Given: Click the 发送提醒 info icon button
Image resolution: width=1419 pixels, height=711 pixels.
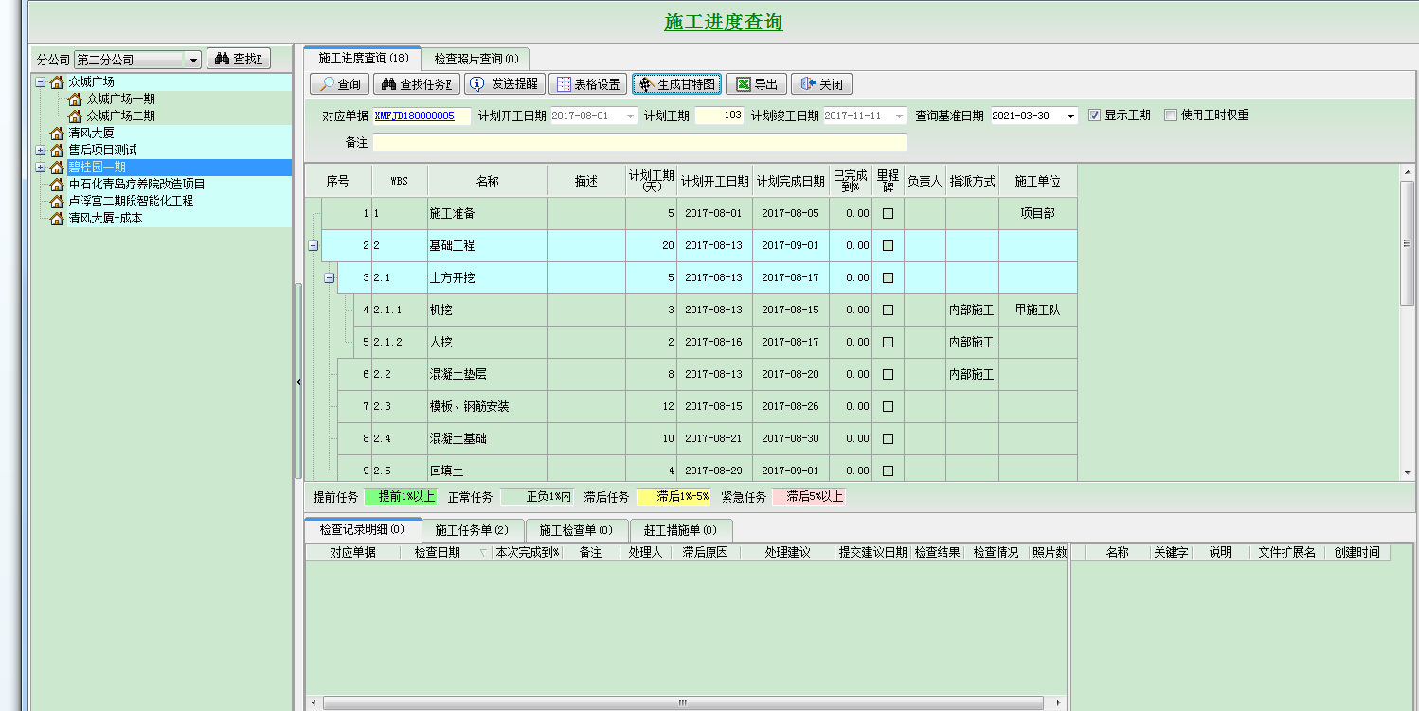Looking at the screenshot, I should tap(504, 84).
